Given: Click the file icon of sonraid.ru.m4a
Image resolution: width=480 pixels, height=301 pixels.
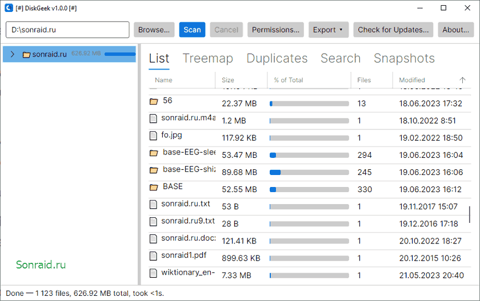Looking at the screenshot, I should tap(153, 119).
